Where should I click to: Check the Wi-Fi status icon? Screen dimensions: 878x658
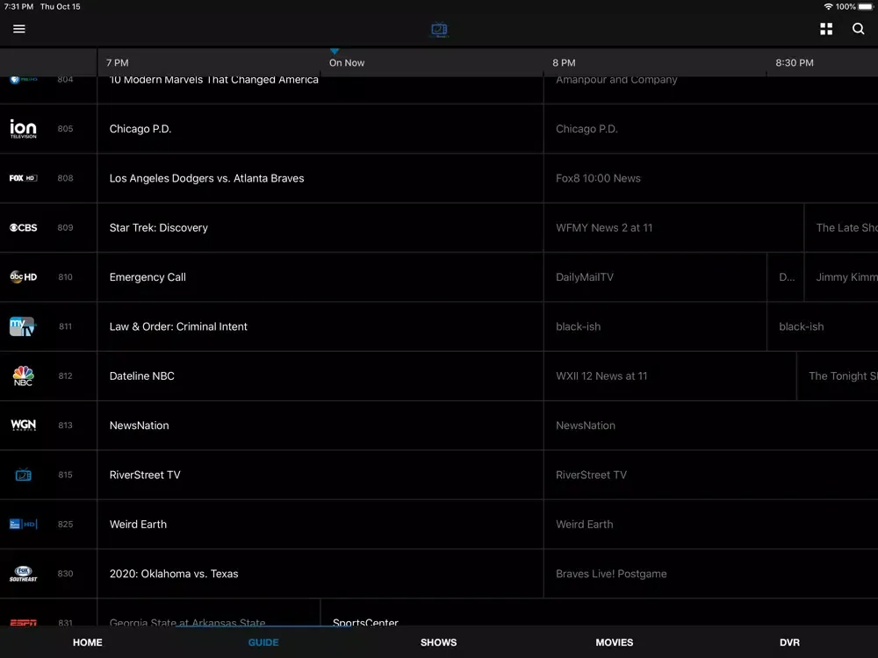(828, 7)
